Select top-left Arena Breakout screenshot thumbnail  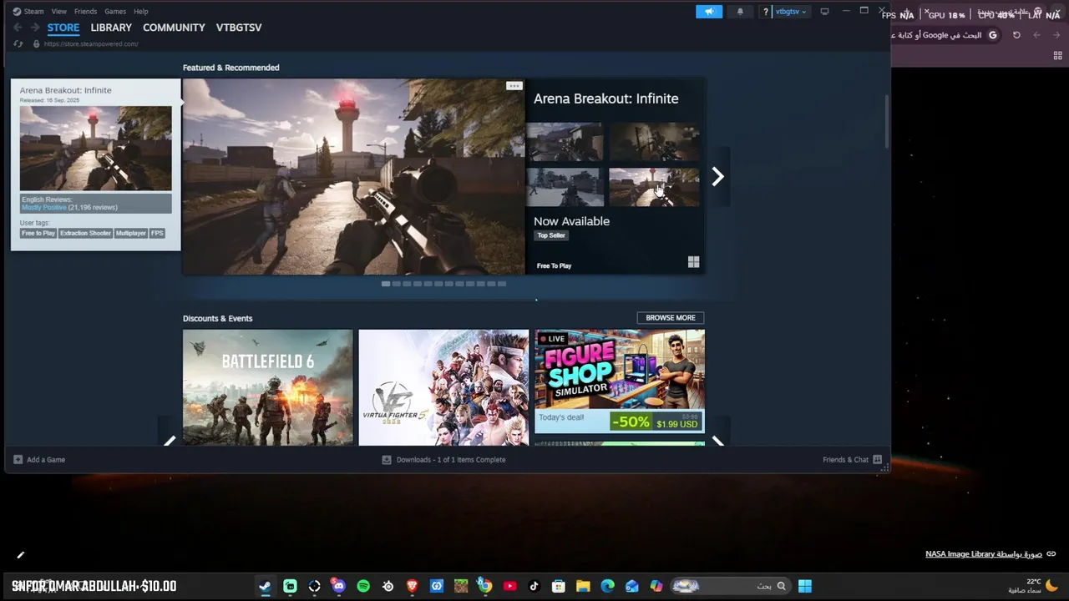[565, 142]
